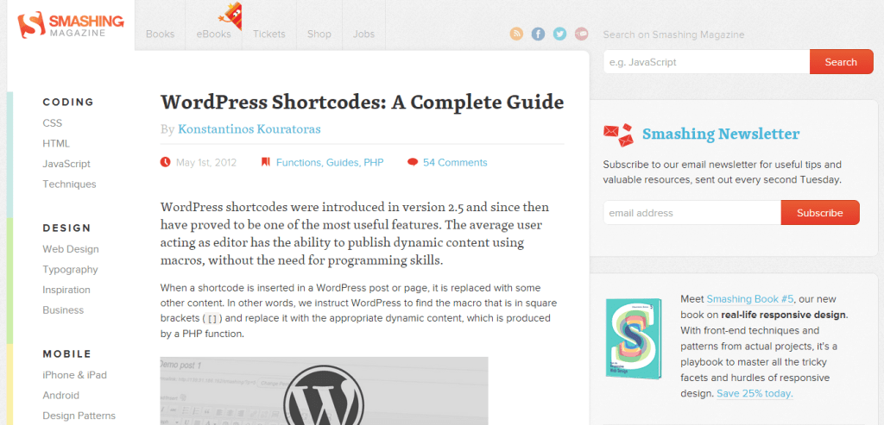Open the RSS feed icon

[x=516, y=34]
